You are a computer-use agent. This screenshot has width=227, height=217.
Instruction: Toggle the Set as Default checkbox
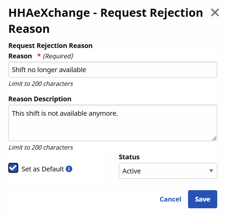13,168
